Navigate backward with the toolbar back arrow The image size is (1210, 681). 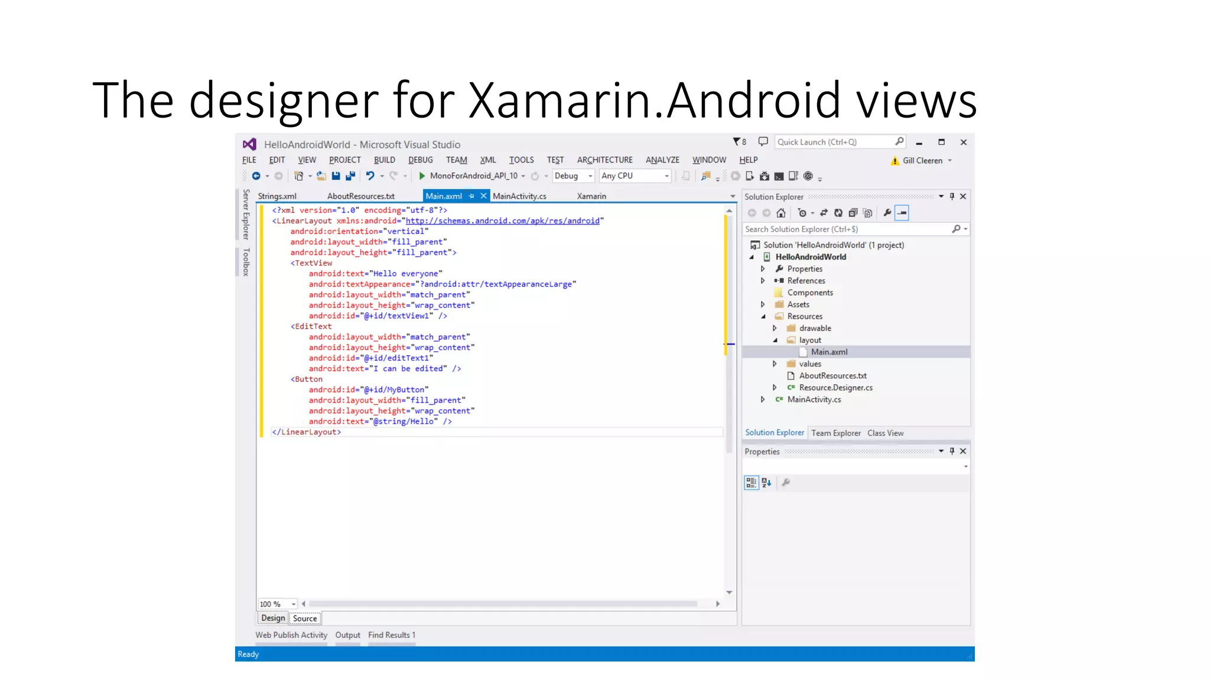[256, 176]
